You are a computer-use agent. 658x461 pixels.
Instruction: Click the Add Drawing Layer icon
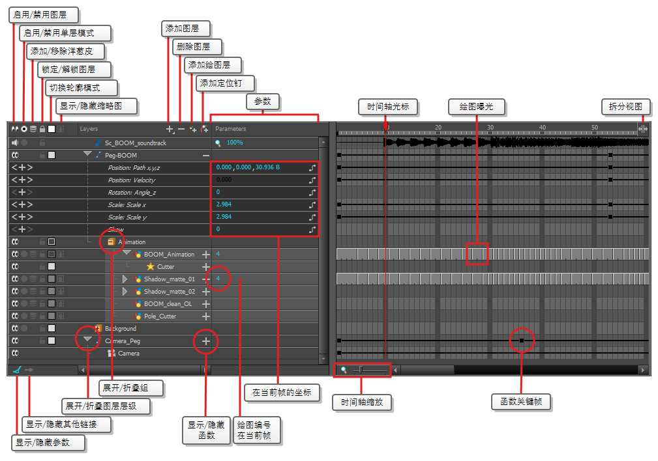193,129
